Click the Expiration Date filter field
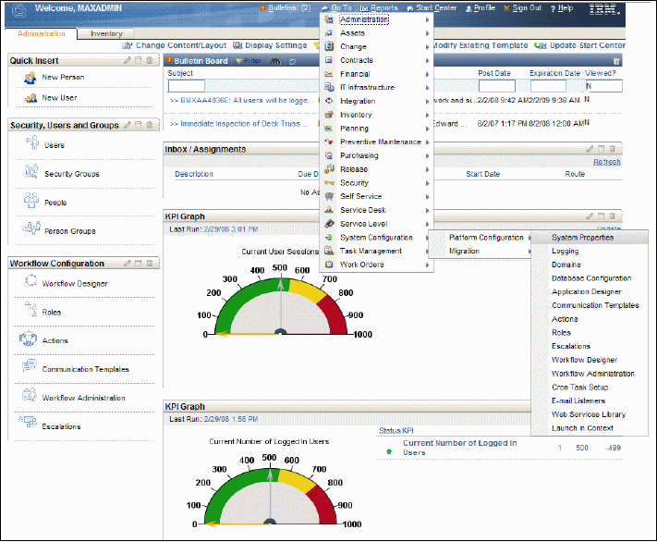This screenshot has width=657, height=542. tap(548, 86)
